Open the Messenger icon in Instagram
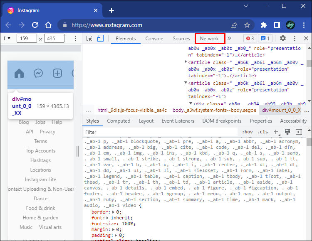The height and width of the screenshot is (241, 312). [38, 74]
